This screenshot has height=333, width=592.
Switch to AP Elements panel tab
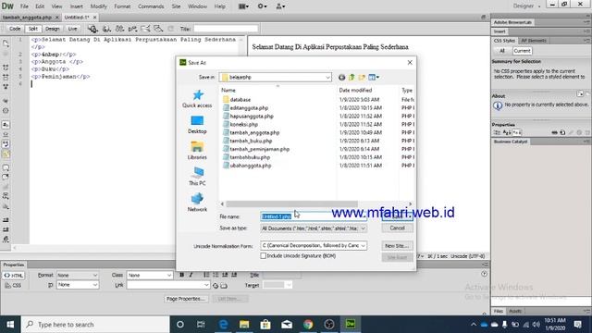click(534, 41)
